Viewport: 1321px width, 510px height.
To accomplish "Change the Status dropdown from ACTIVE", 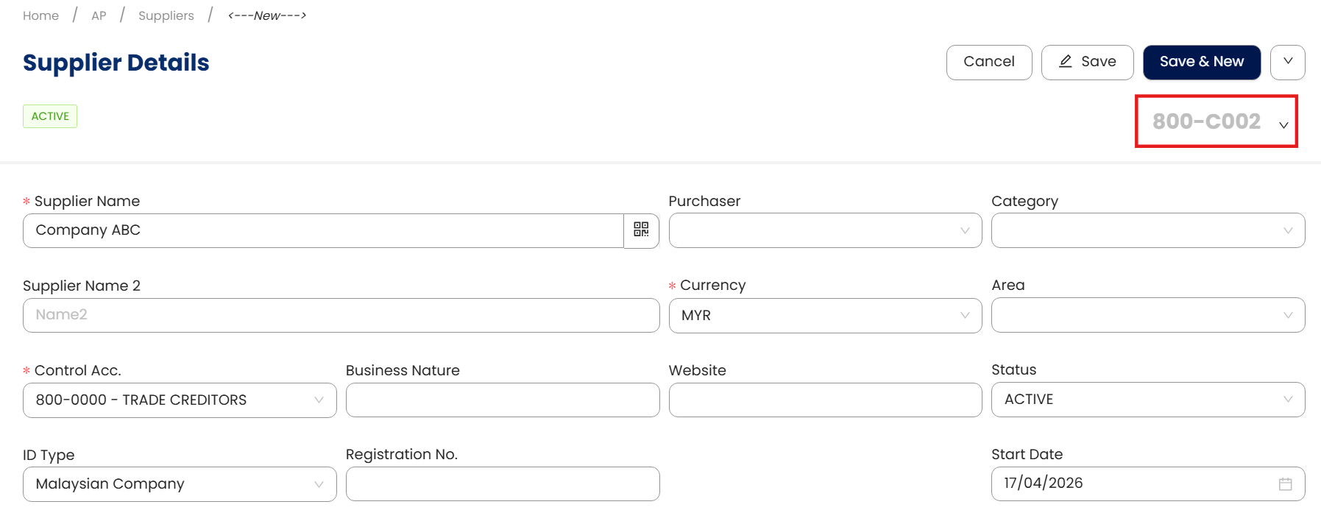I will pos(1147,400).
